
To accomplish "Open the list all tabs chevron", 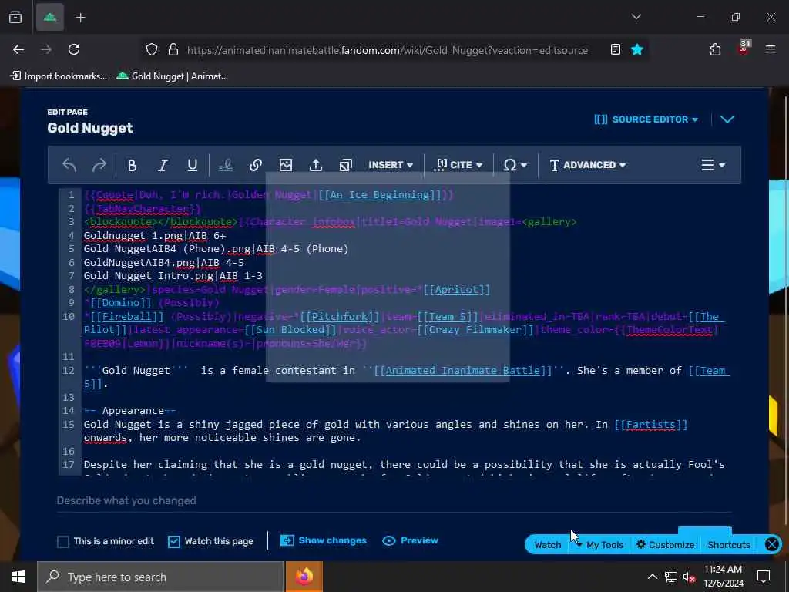I will (636, 17).
